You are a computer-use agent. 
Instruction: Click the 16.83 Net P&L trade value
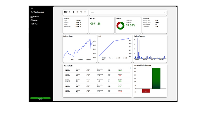[x=120, y=81]
